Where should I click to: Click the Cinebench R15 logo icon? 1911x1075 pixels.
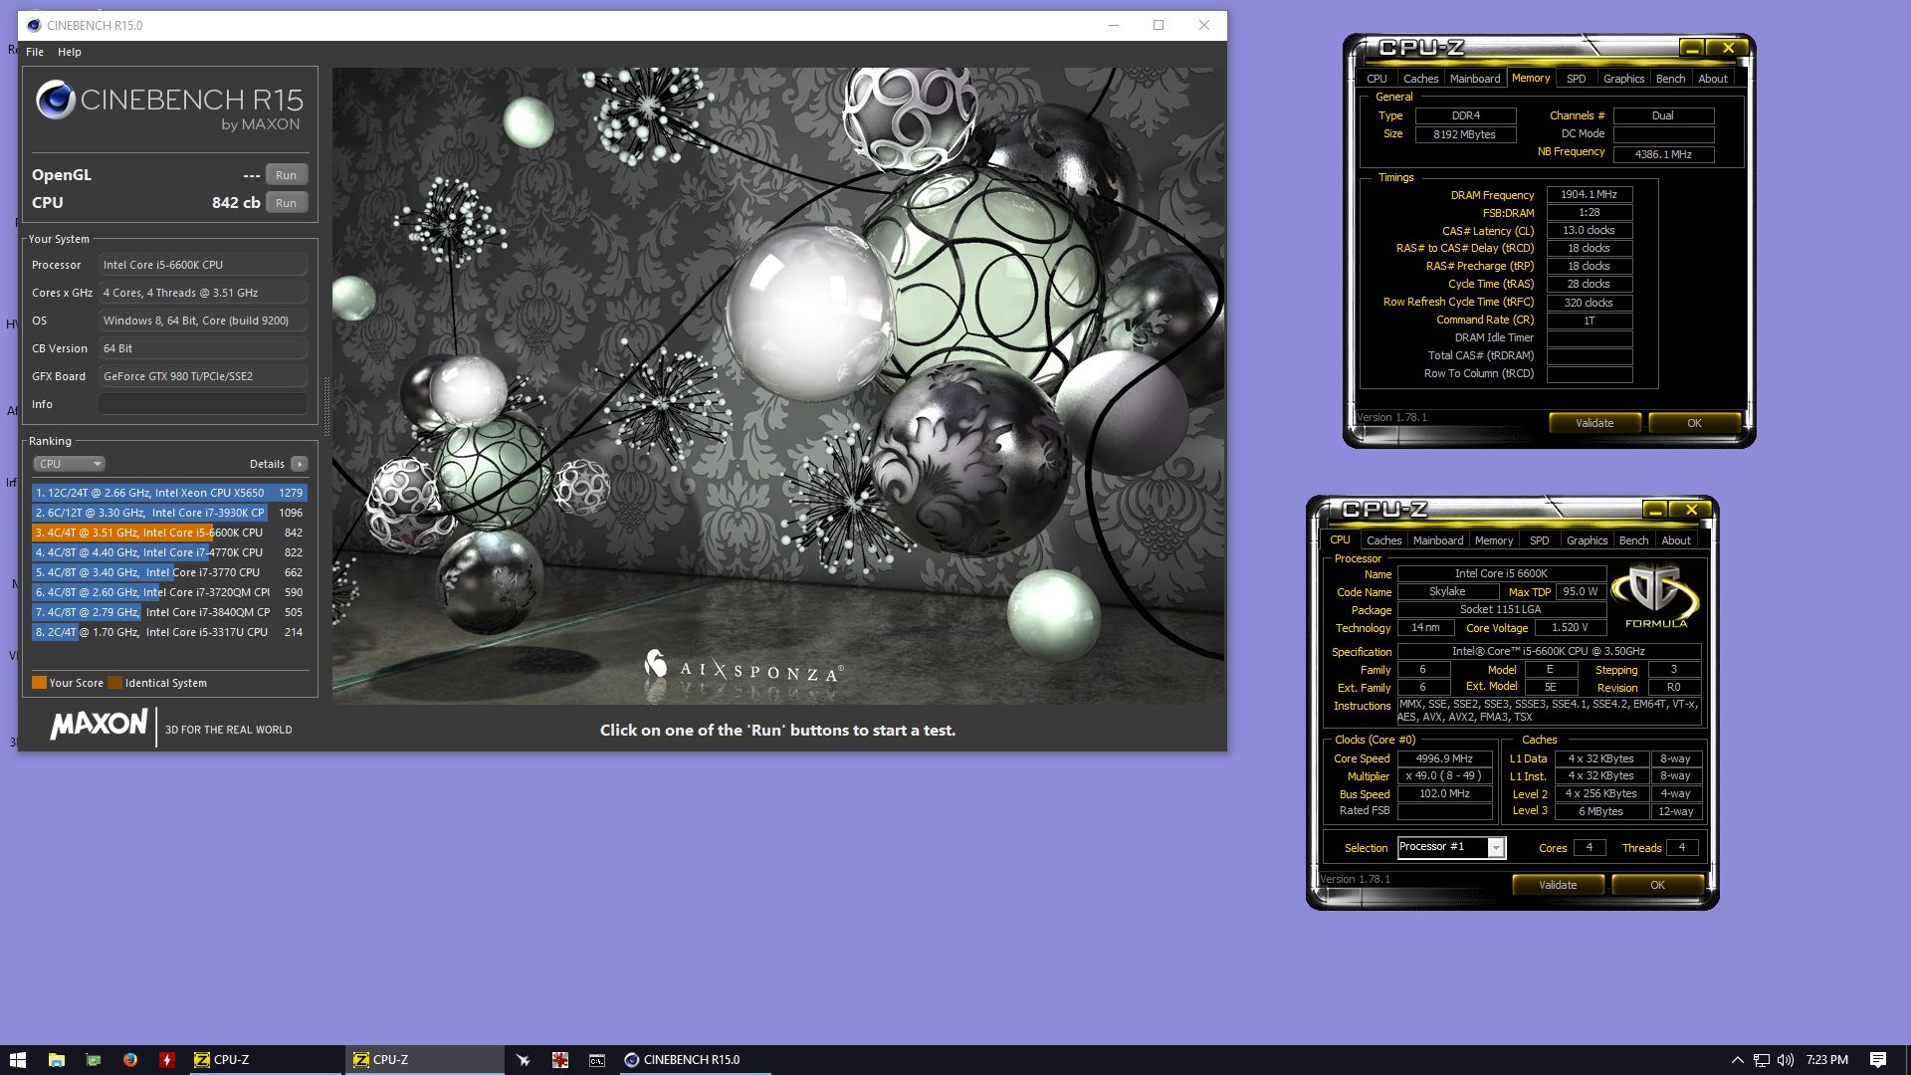click(x=56, y=100)
